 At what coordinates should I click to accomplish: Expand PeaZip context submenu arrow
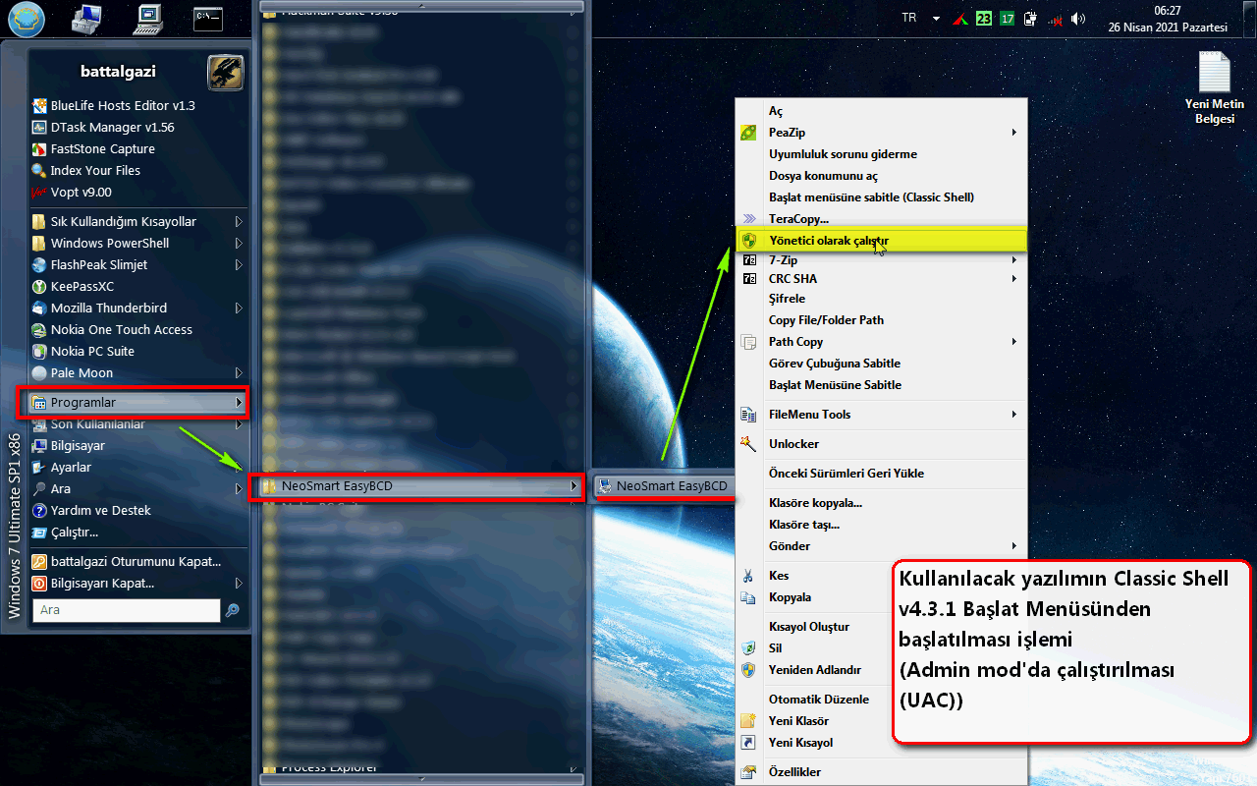[1014, 132]
